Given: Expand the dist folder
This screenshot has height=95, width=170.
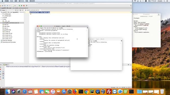Looking at the screenshot, I should [1, 19].
